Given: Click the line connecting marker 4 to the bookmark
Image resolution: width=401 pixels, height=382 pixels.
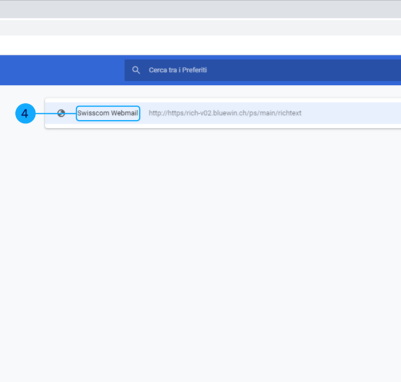Looking at the screenshot, I should point(46,114).
